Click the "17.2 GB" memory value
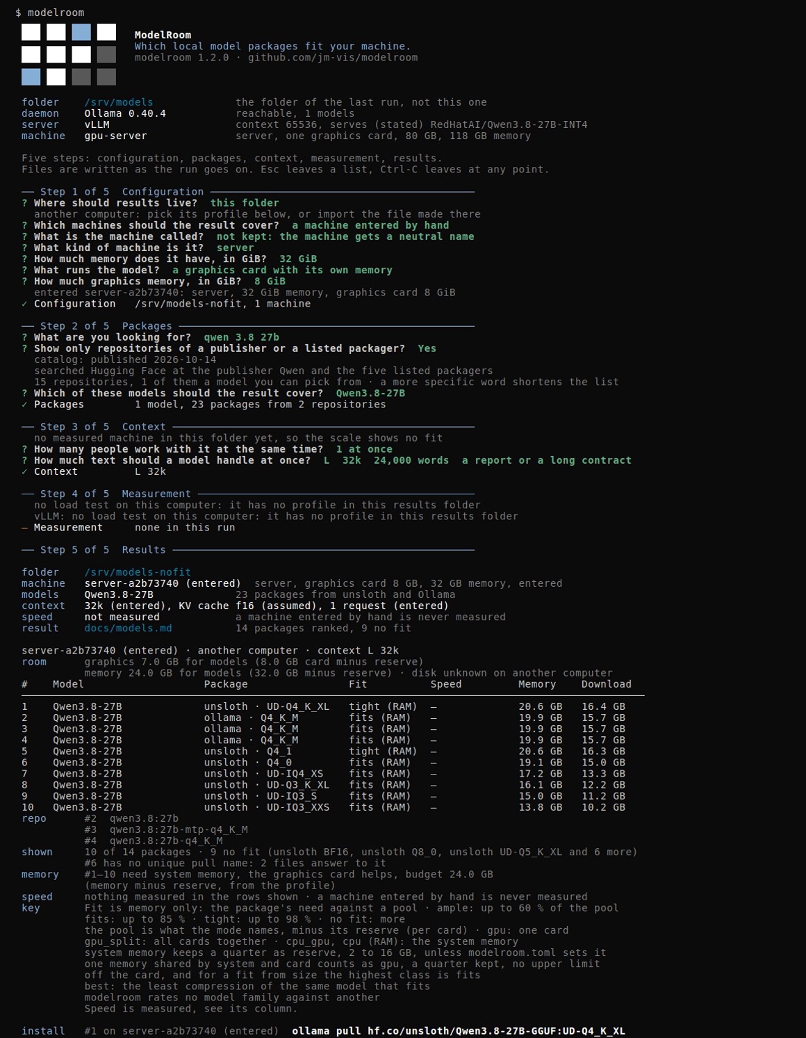The height and width of the screenshot is (1038, 806). (541, 773)
